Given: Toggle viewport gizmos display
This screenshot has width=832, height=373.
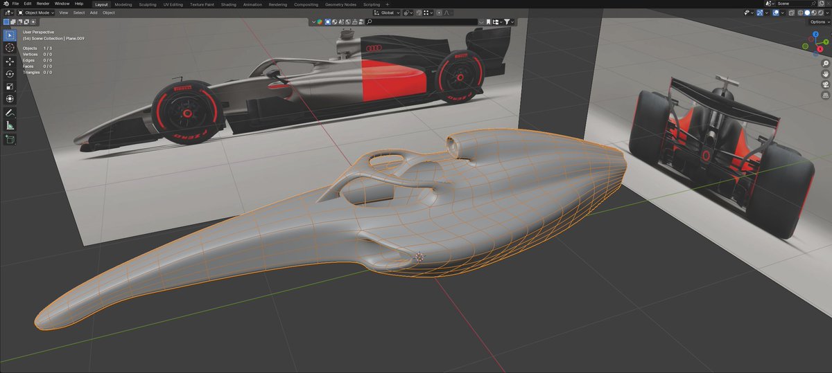Looking at the screenshot, I should point(760,12).
